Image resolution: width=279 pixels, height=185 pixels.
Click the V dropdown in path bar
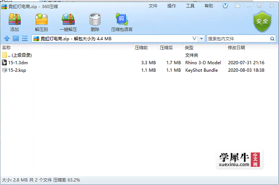pyautogui.click(x=194, y=38)
